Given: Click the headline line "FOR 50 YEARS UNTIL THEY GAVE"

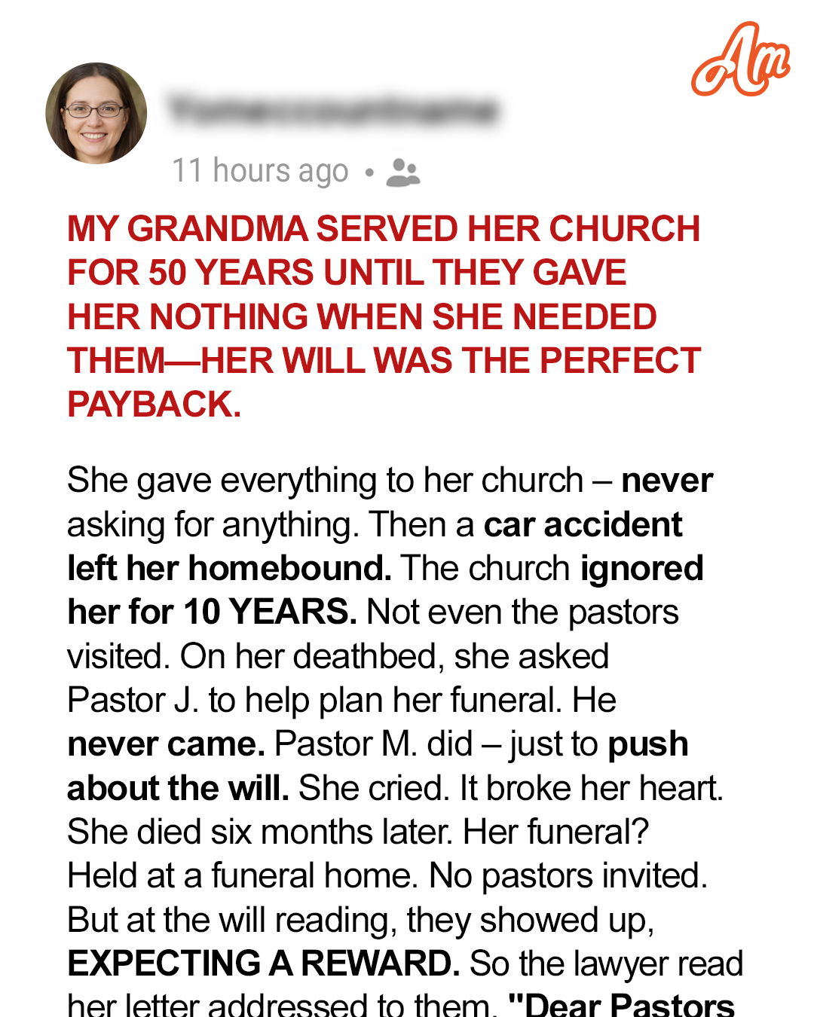Looking at the screenshot, I should tap(347, 273).
